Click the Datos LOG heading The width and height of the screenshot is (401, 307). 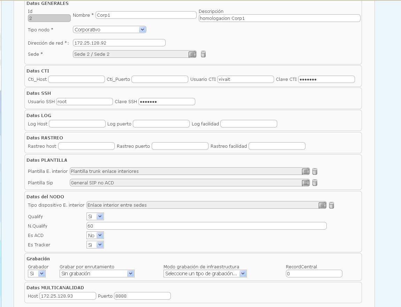39,115
